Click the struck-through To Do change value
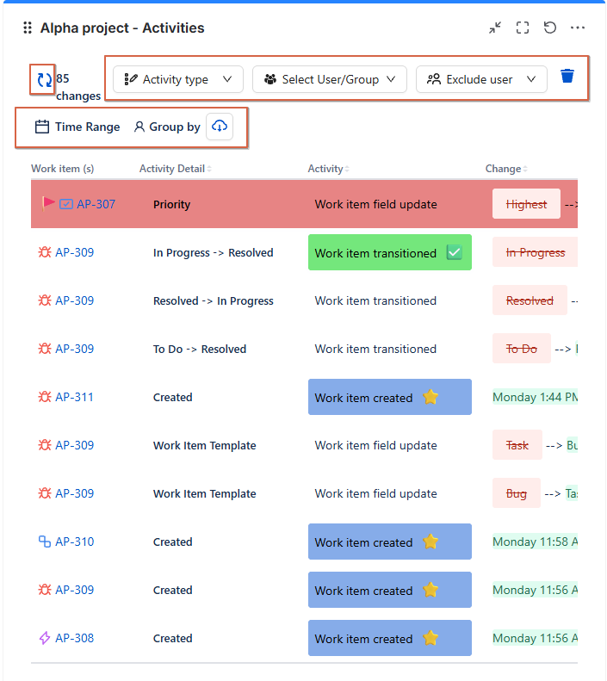Image resolution: width=607 pixels, height=681 pixels. point(522,349)
